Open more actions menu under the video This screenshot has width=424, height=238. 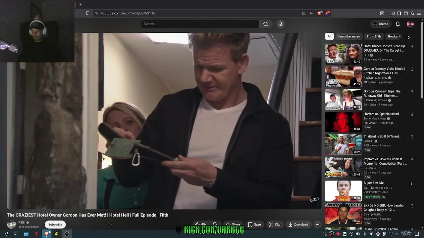[317, 224]
